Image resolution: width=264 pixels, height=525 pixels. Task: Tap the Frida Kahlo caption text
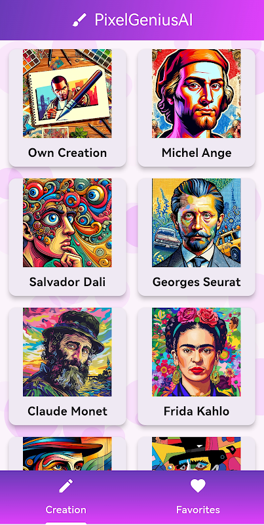click(197, 411)
